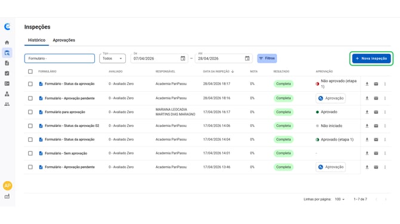This screenshot has height=224, width=400.
Task: Open more options for inspection 17/04/2026 13:46
Action: pos(385,167)
